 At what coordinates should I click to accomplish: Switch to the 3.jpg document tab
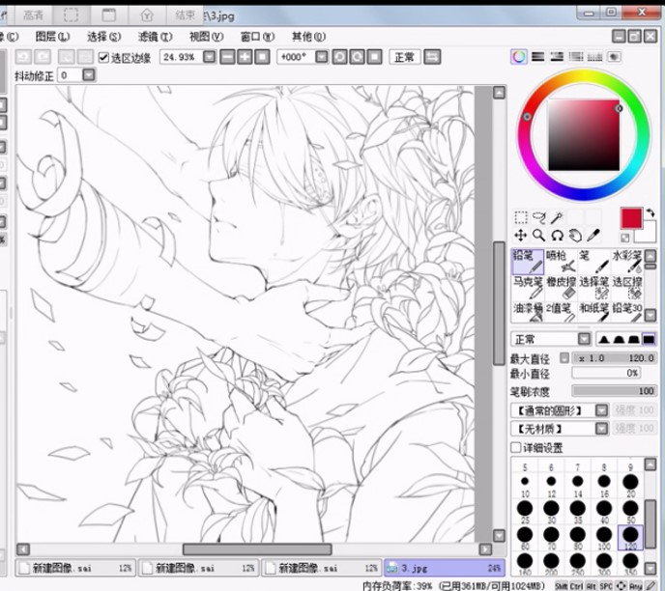(x=445, y=568)
